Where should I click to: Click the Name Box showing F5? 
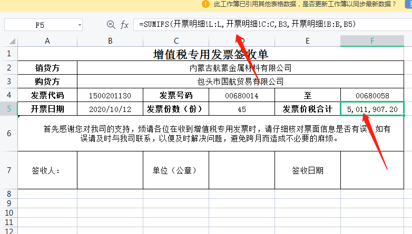43,25
